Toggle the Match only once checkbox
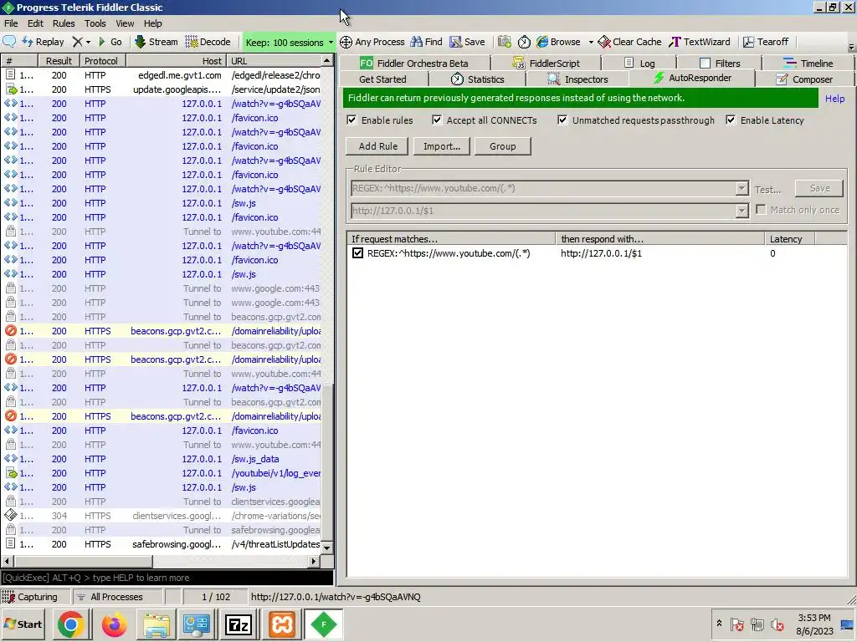The height and width of the screenshot is (642, 857). tap(761, 210)
